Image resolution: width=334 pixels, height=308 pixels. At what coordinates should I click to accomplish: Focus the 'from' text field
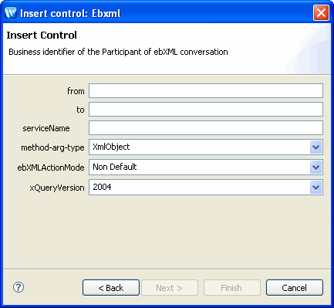[x=206, y=90]
